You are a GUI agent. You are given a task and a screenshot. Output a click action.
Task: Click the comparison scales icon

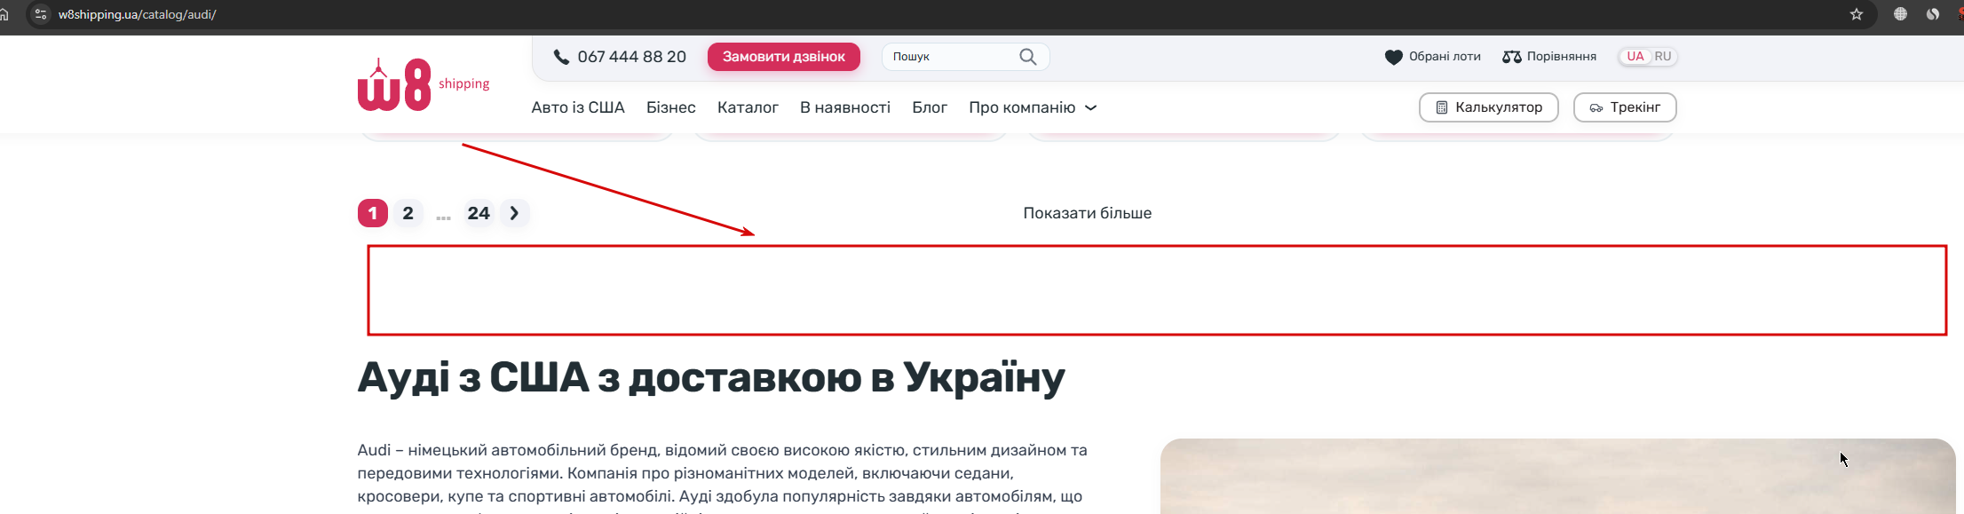point(1511,57)
